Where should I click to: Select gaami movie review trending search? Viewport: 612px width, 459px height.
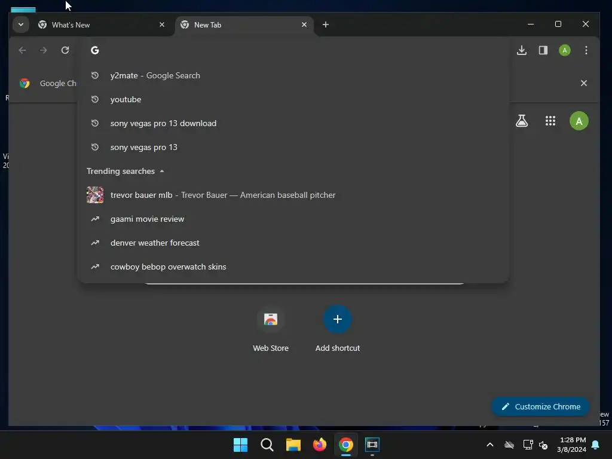pos(293,219)
